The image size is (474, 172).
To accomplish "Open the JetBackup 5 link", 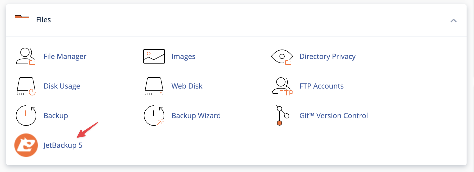I will pos(63,145).
